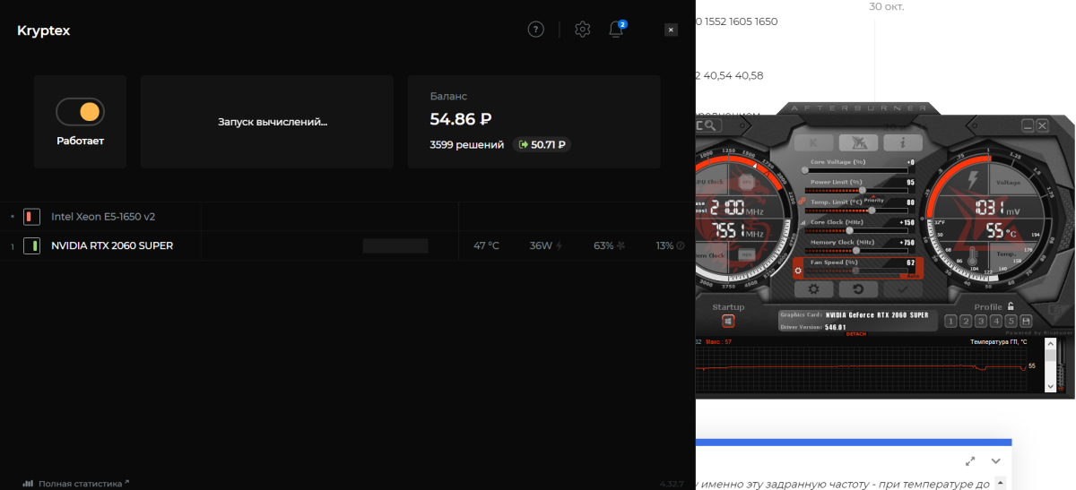Click Afterburner OC Scanner jet icon
This screenshot has height=490, width=1076.
[858, 142]
